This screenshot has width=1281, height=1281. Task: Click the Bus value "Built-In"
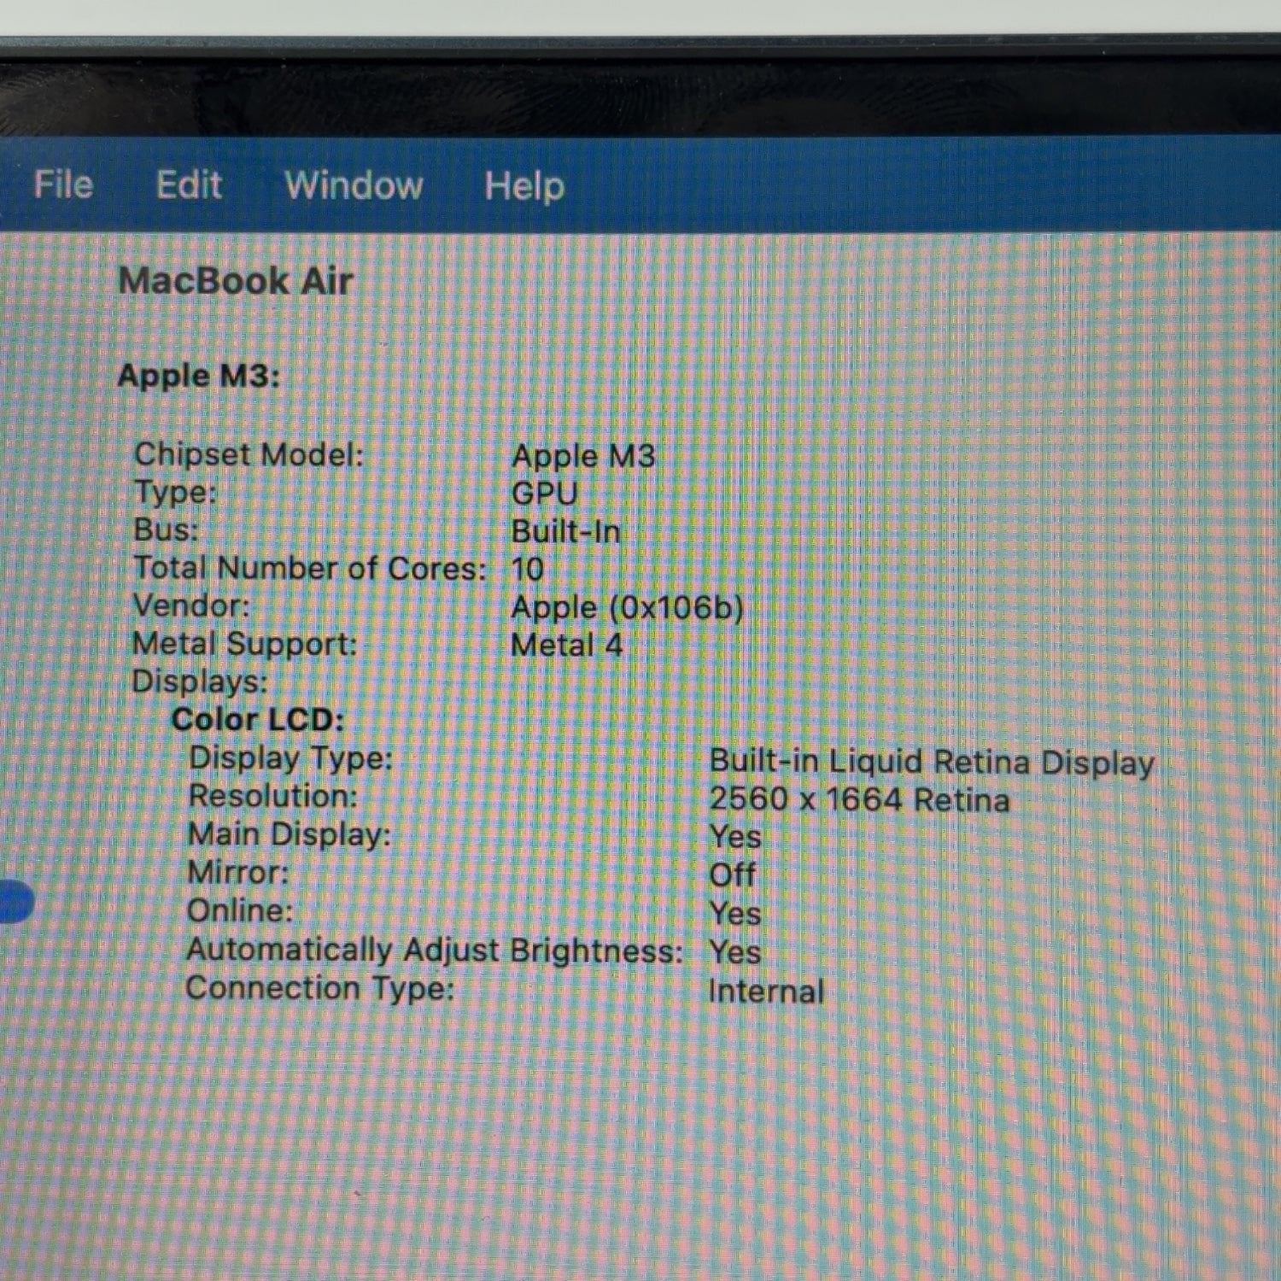tap(565, 531)
